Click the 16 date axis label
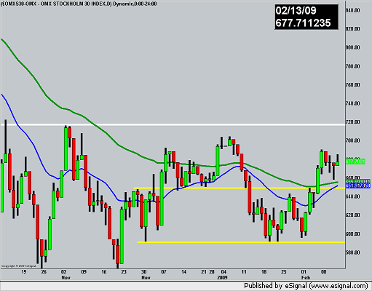 click(104, 272)
